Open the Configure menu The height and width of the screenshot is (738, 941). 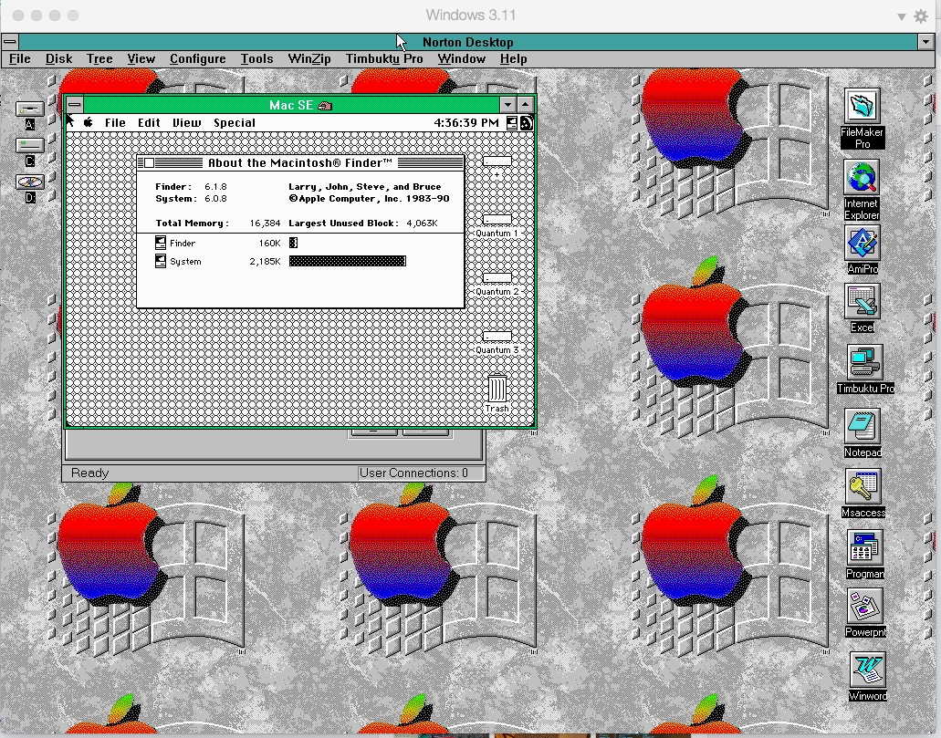tap(197, 58)
